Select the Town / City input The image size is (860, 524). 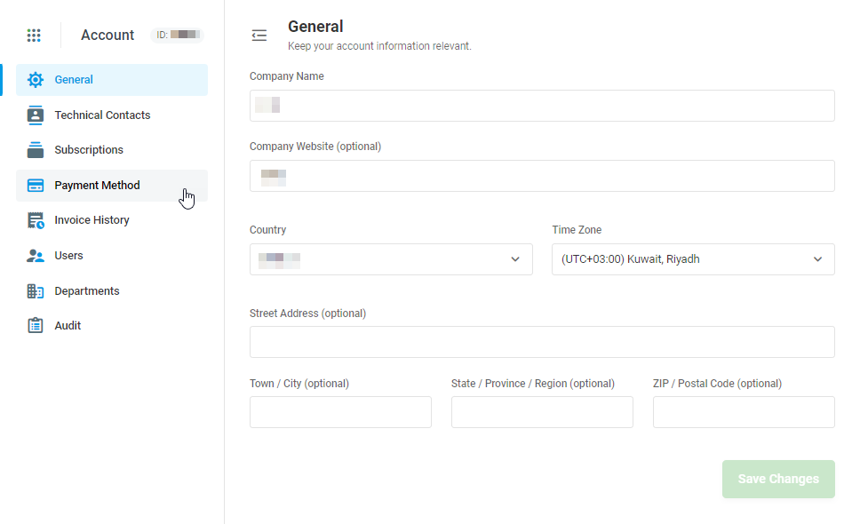pyautogui.click(x=340, y=412)
